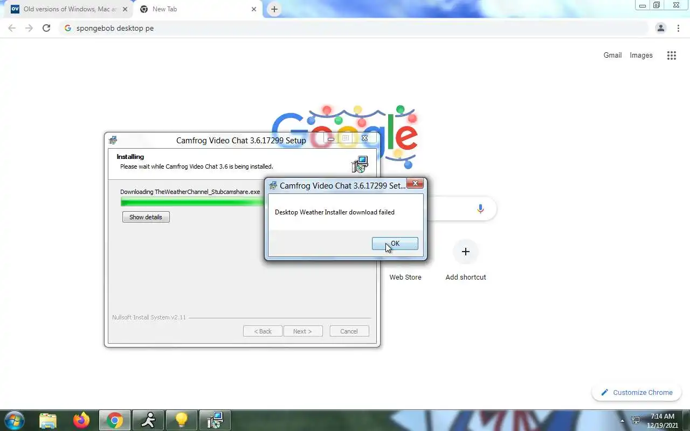
Task: Open the Images link
Action: tap(641, 55)
